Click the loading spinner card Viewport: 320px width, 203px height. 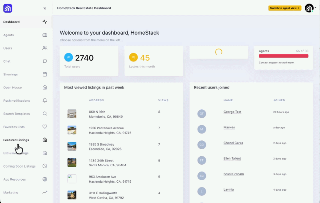click(x=218, y=52)
